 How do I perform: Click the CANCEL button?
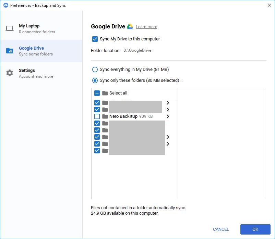point(221,229)
